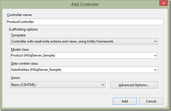Cancel the dialog

click(151, 101)
